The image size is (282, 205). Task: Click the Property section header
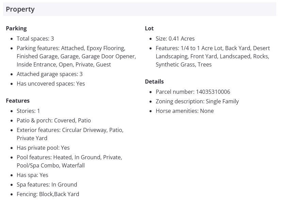point(20,9)
